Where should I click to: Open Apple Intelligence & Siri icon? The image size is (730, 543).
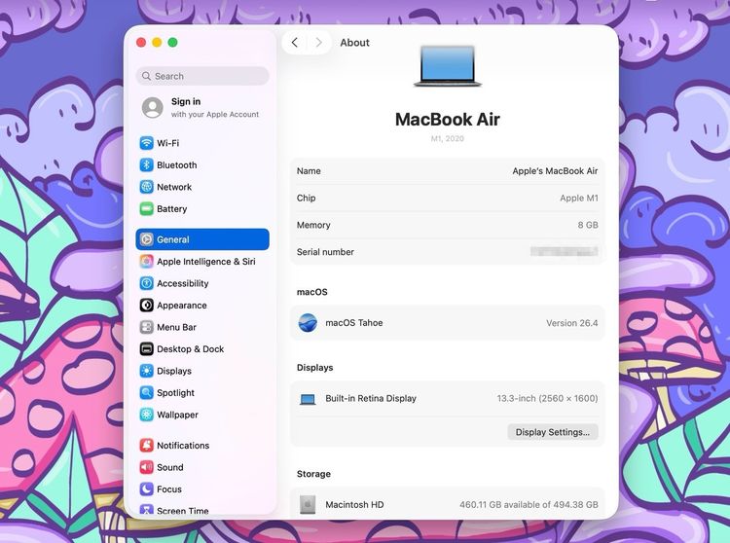pyautogui.click(x=146, y=262)
